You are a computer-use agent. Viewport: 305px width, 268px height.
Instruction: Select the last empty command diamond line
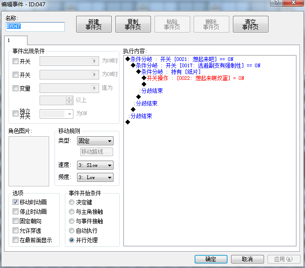(x=127, y=122)
